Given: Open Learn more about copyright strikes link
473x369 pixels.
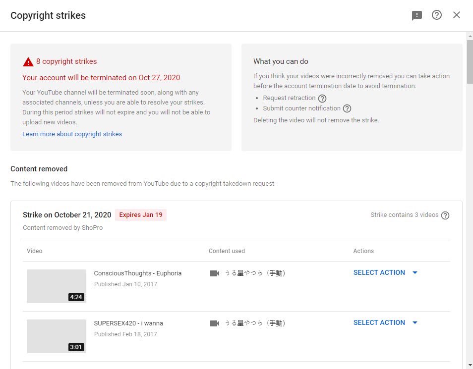Looking at the screenshot, I should (72, 134).
